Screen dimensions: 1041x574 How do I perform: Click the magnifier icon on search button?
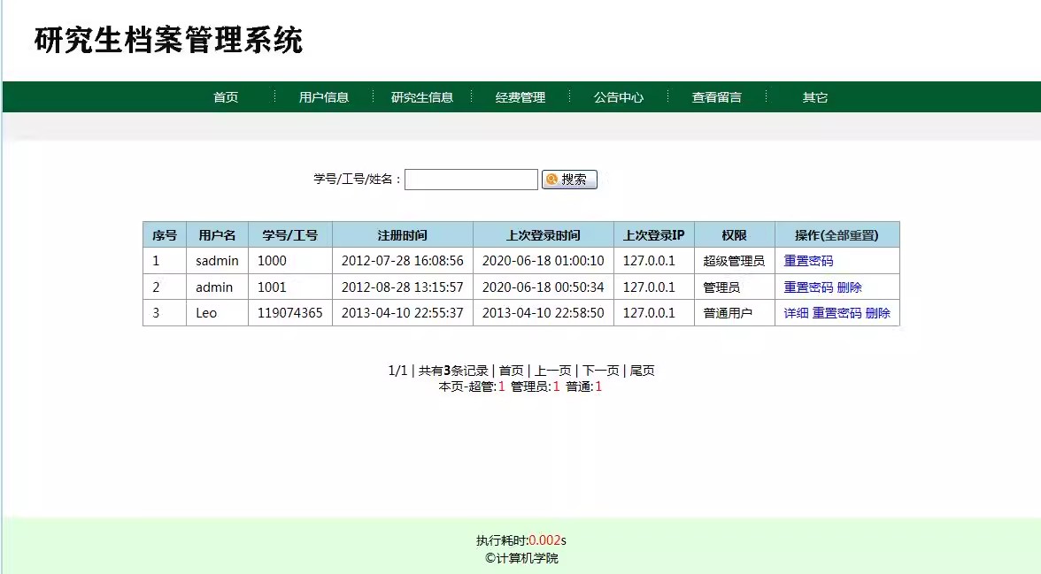click(x=551, y=180)
